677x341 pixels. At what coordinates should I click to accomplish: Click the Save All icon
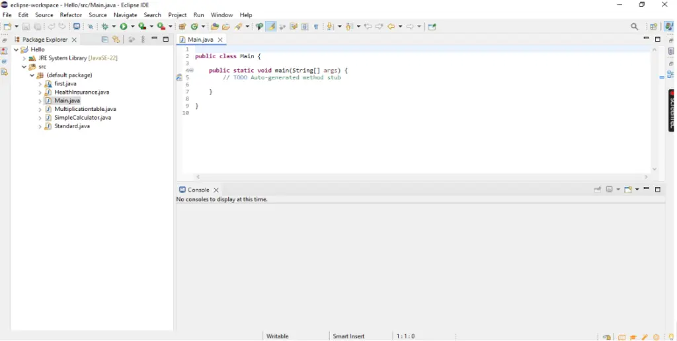(38, 26)
